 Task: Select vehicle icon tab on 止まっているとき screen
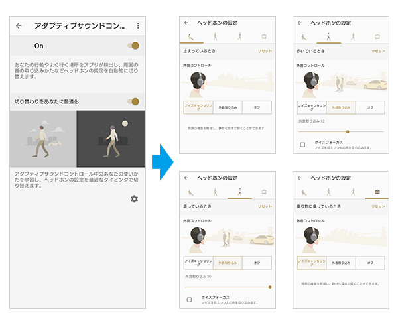click(x=264, y=38)
